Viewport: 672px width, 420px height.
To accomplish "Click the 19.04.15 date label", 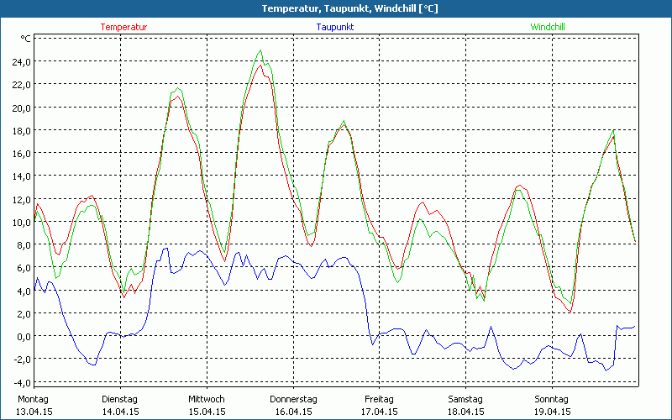I will [552, 412].
